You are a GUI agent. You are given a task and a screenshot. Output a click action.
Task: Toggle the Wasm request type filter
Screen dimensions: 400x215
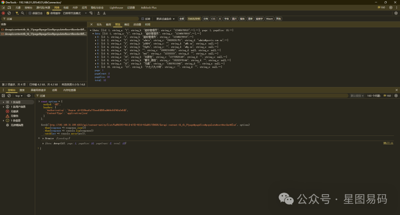click(x=269, y=19)
